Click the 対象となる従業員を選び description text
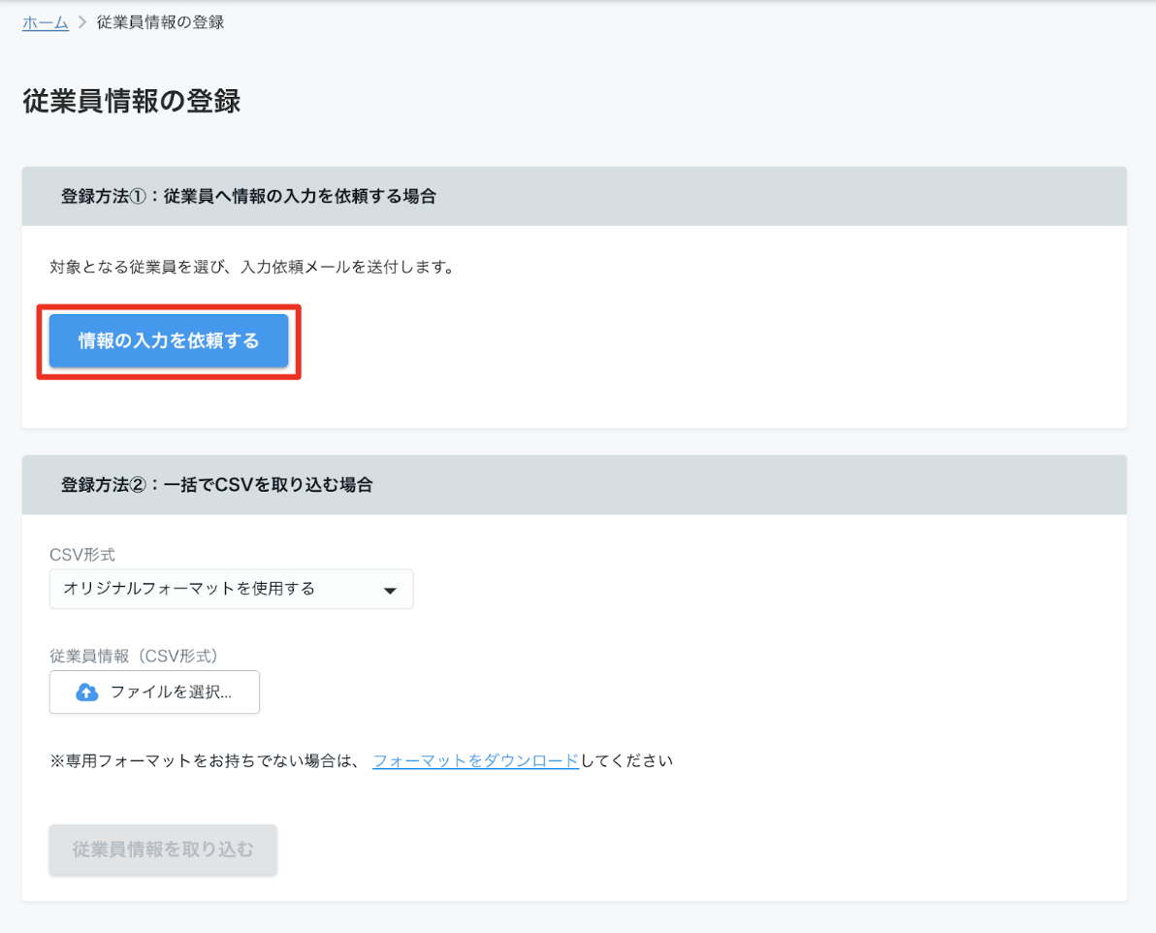The height and width of the screenshot is (933, 1156). [x=251, y=267]
